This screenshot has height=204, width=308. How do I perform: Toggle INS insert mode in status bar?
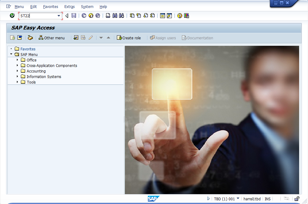point(268,199)
